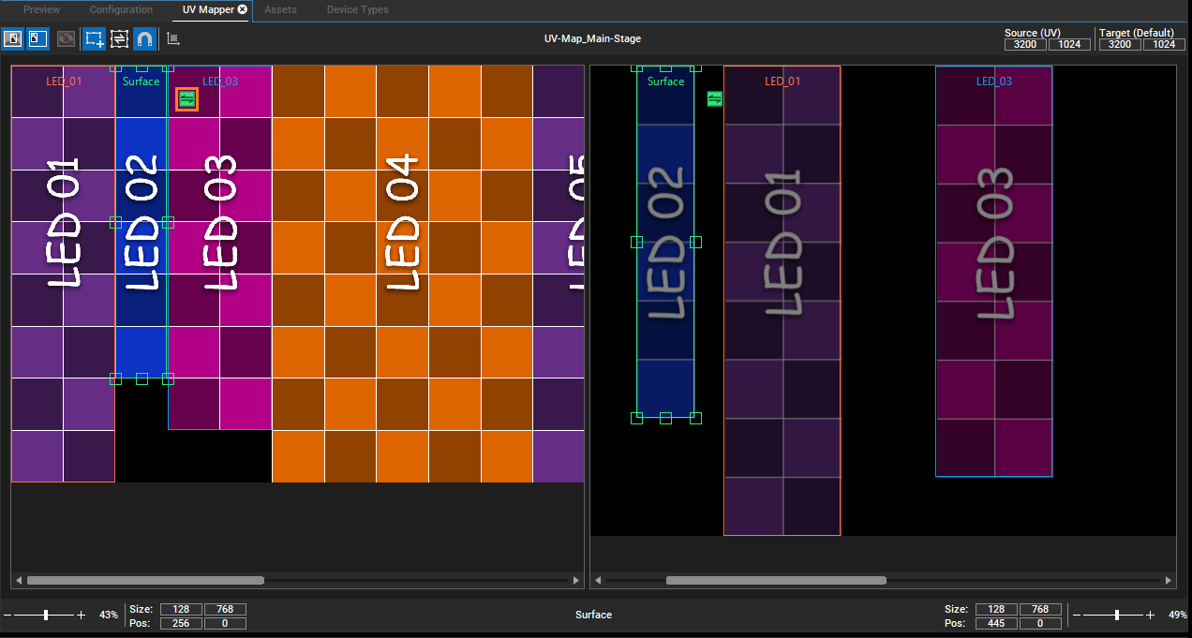Select the LED_03 label in target view
1192x638 pixels.
coord(994,82)
